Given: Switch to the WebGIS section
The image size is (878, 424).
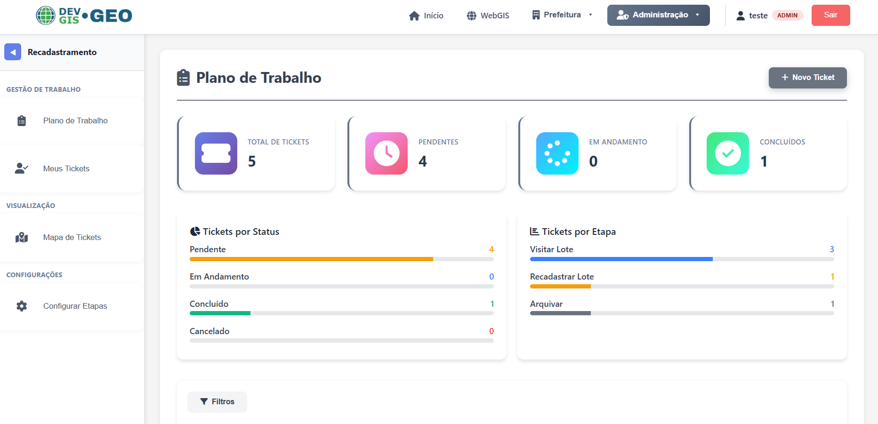Looking at the screenshot, I should (488, 15).
